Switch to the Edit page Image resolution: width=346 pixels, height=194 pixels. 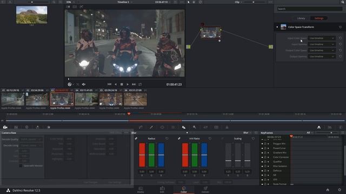[162, 190]
